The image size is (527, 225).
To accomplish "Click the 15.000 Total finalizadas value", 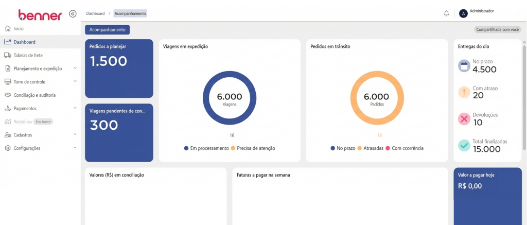I will pyautogui.click(x=487, y=149).
